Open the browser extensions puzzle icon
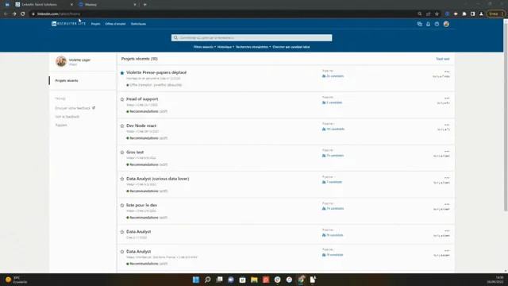 coord(464,14)
